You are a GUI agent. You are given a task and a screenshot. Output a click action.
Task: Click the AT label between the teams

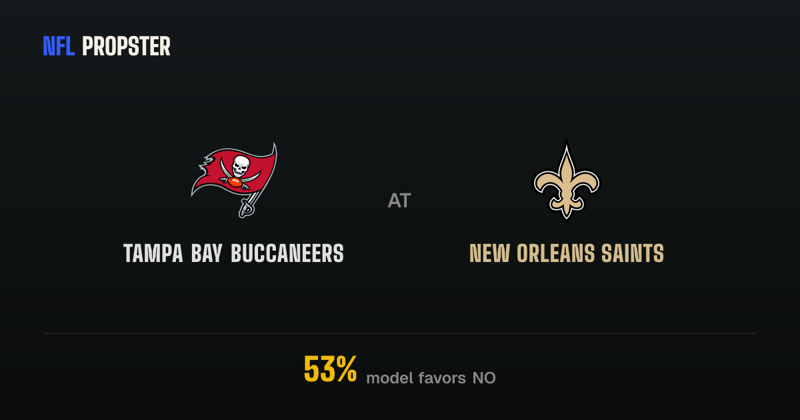click(x=399, y=201)
